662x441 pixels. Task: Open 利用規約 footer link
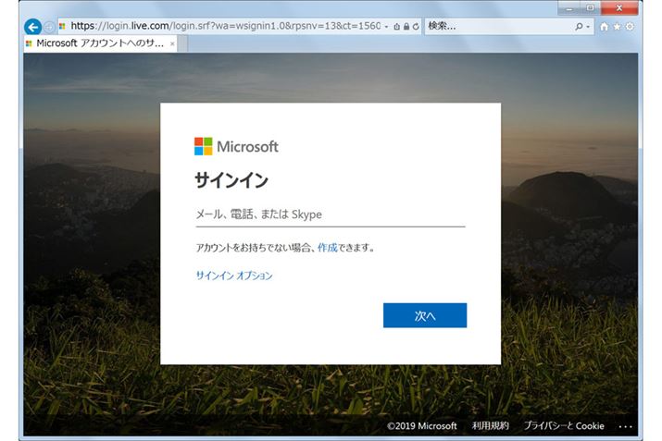coord(490,426)
